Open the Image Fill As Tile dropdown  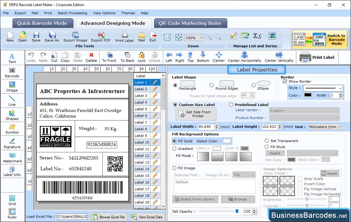(244, 175)
